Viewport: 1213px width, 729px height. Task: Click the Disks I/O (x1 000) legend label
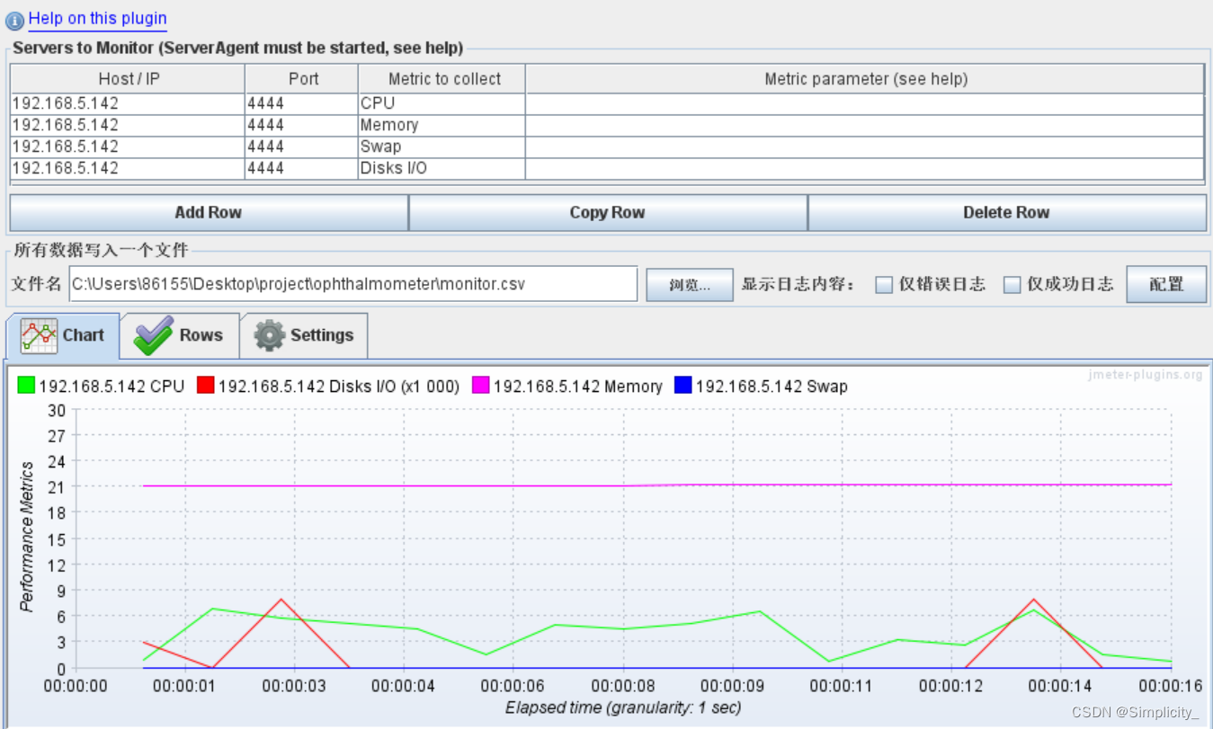pos(339,387)
